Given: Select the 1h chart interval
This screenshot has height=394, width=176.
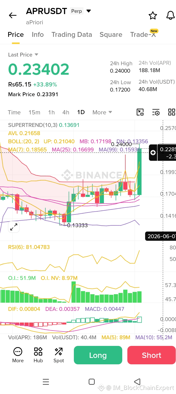Looking at the screenshot, I should pos(51,112).
